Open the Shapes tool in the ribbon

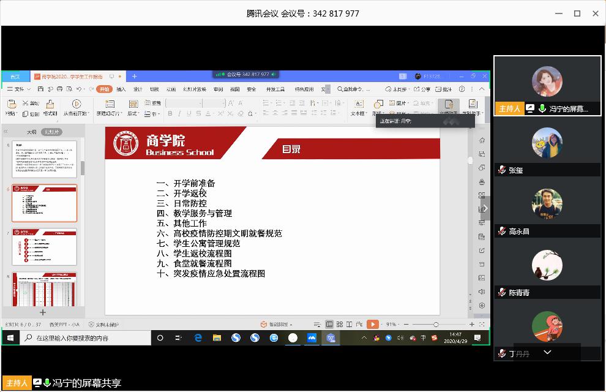click(x=378, y=105)
